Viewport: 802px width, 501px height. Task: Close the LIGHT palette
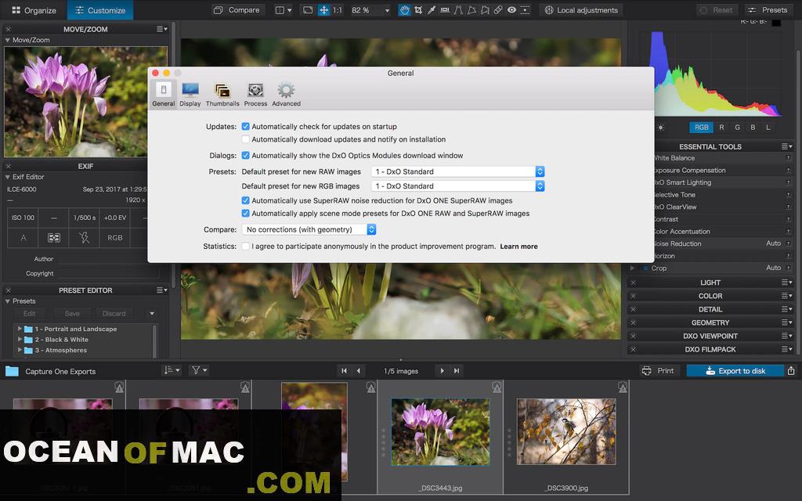[633, 283]
